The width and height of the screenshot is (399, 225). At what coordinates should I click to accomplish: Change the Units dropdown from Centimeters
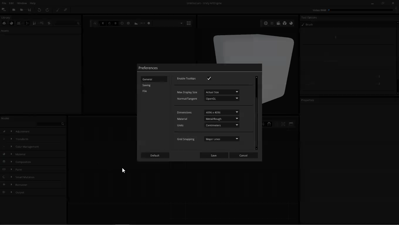pyautogui.click(x=222, y=125)
